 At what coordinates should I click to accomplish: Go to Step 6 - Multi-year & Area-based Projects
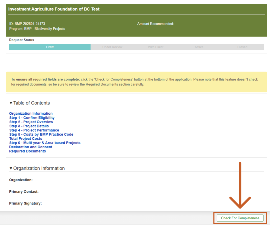(45, 143)
